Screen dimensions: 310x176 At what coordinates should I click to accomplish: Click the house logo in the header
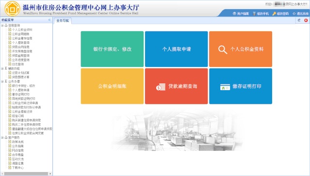pos(12,9)
